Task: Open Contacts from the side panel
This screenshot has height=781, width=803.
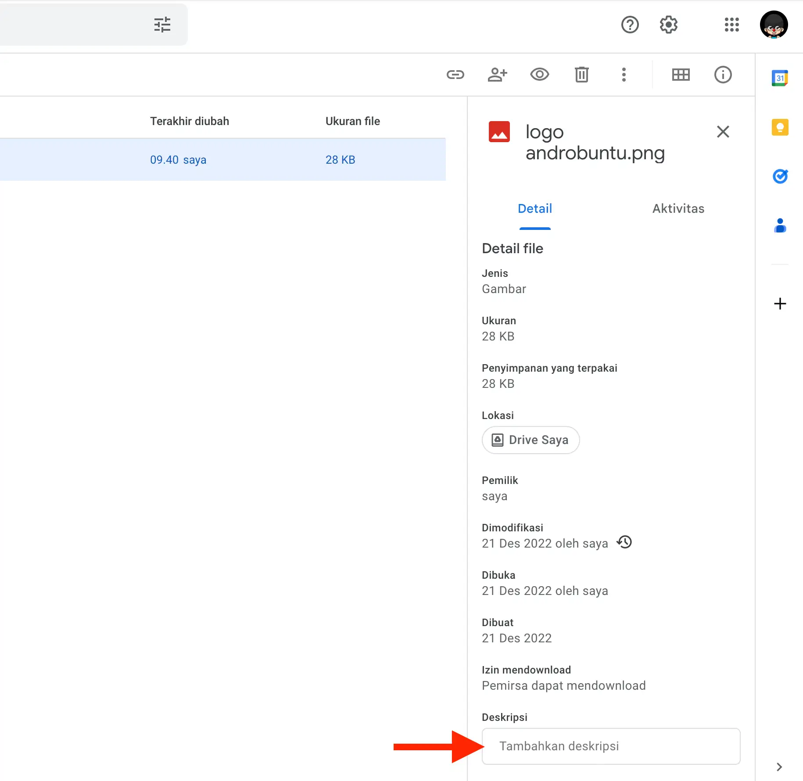Action: [781, 226]
